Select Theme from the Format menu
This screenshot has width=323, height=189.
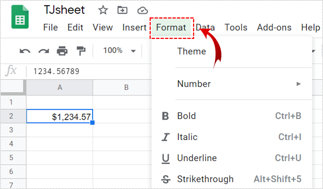[x=192, y=52]
